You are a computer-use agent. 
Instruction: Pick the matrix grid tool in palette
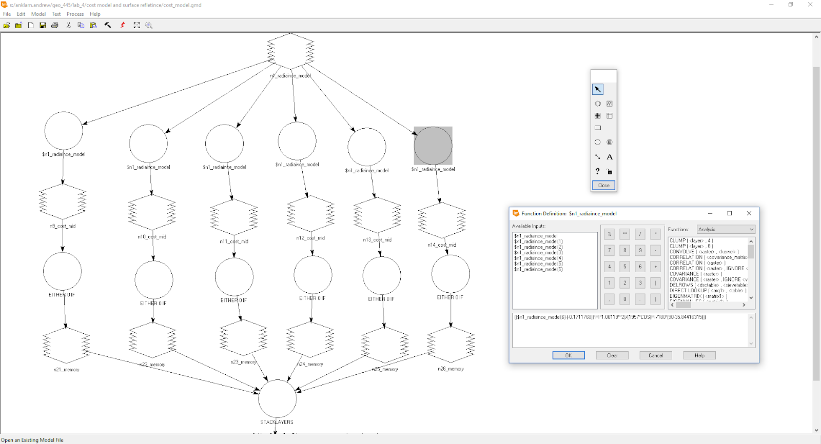pos(598,116)
